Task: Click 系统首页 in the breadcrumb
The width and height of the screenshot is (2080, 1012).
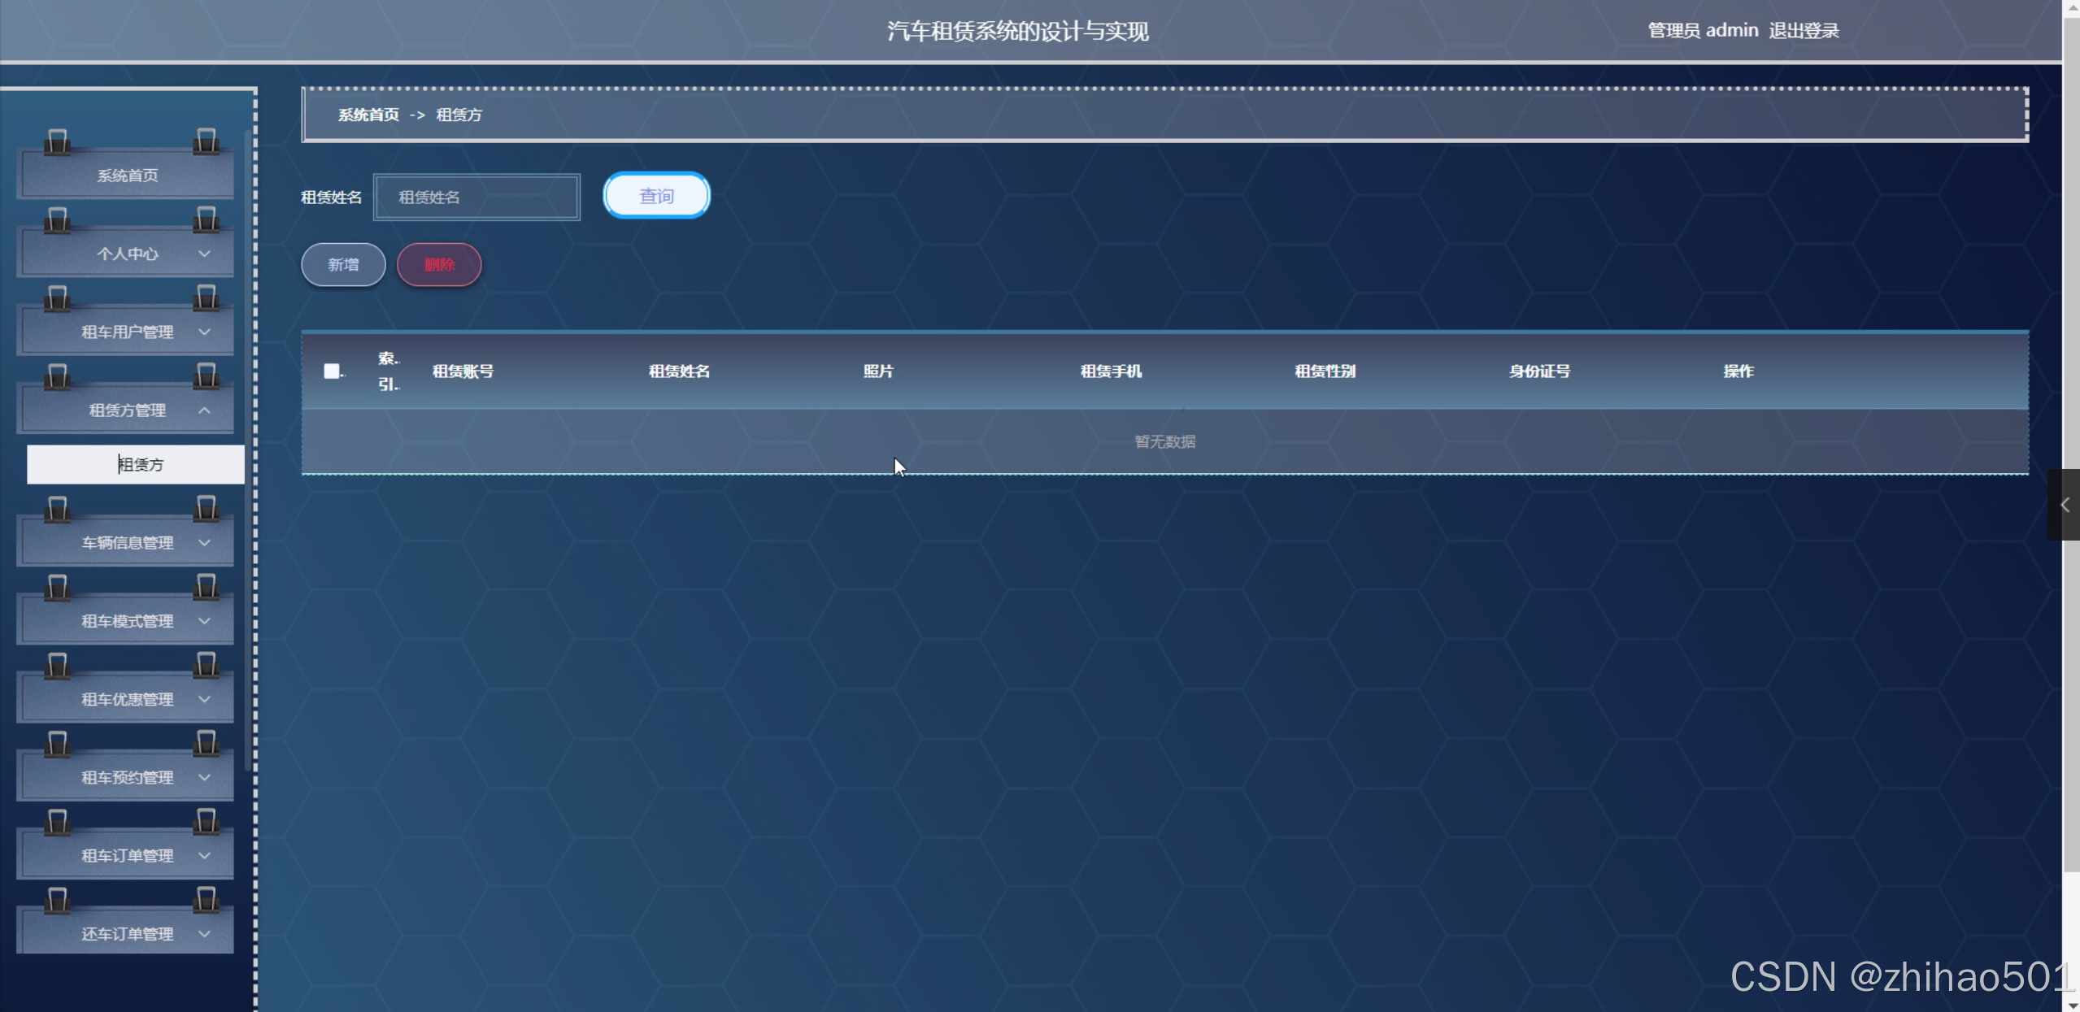Action: (x=368, y=115)
